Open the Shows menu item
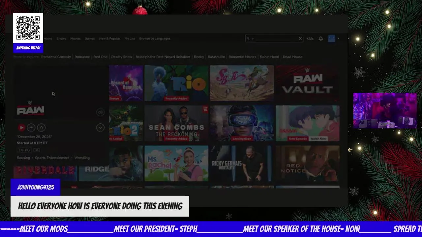Viewport: 422px width, 237px height. [61, 39]
